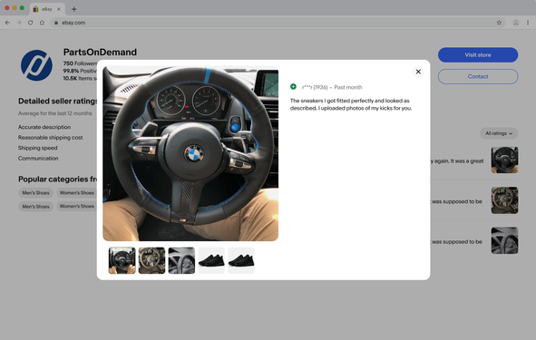This screenshot has height=340, width=536.
Task: Select the tan steering wheel thumbnail
Action: (x=151, y=260)
